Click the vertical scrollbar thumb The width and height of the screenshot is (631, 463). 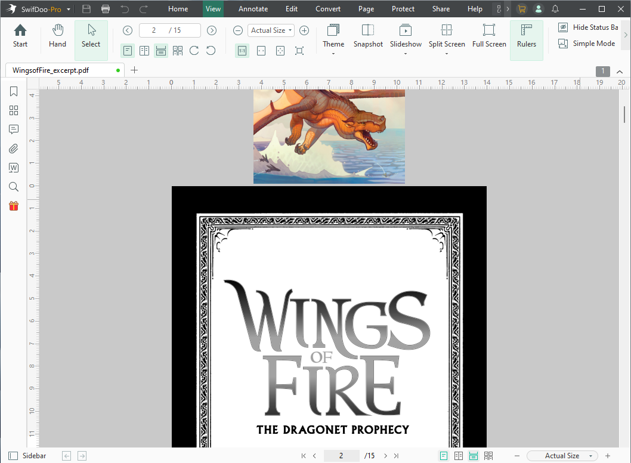click(x=624, y=115)
